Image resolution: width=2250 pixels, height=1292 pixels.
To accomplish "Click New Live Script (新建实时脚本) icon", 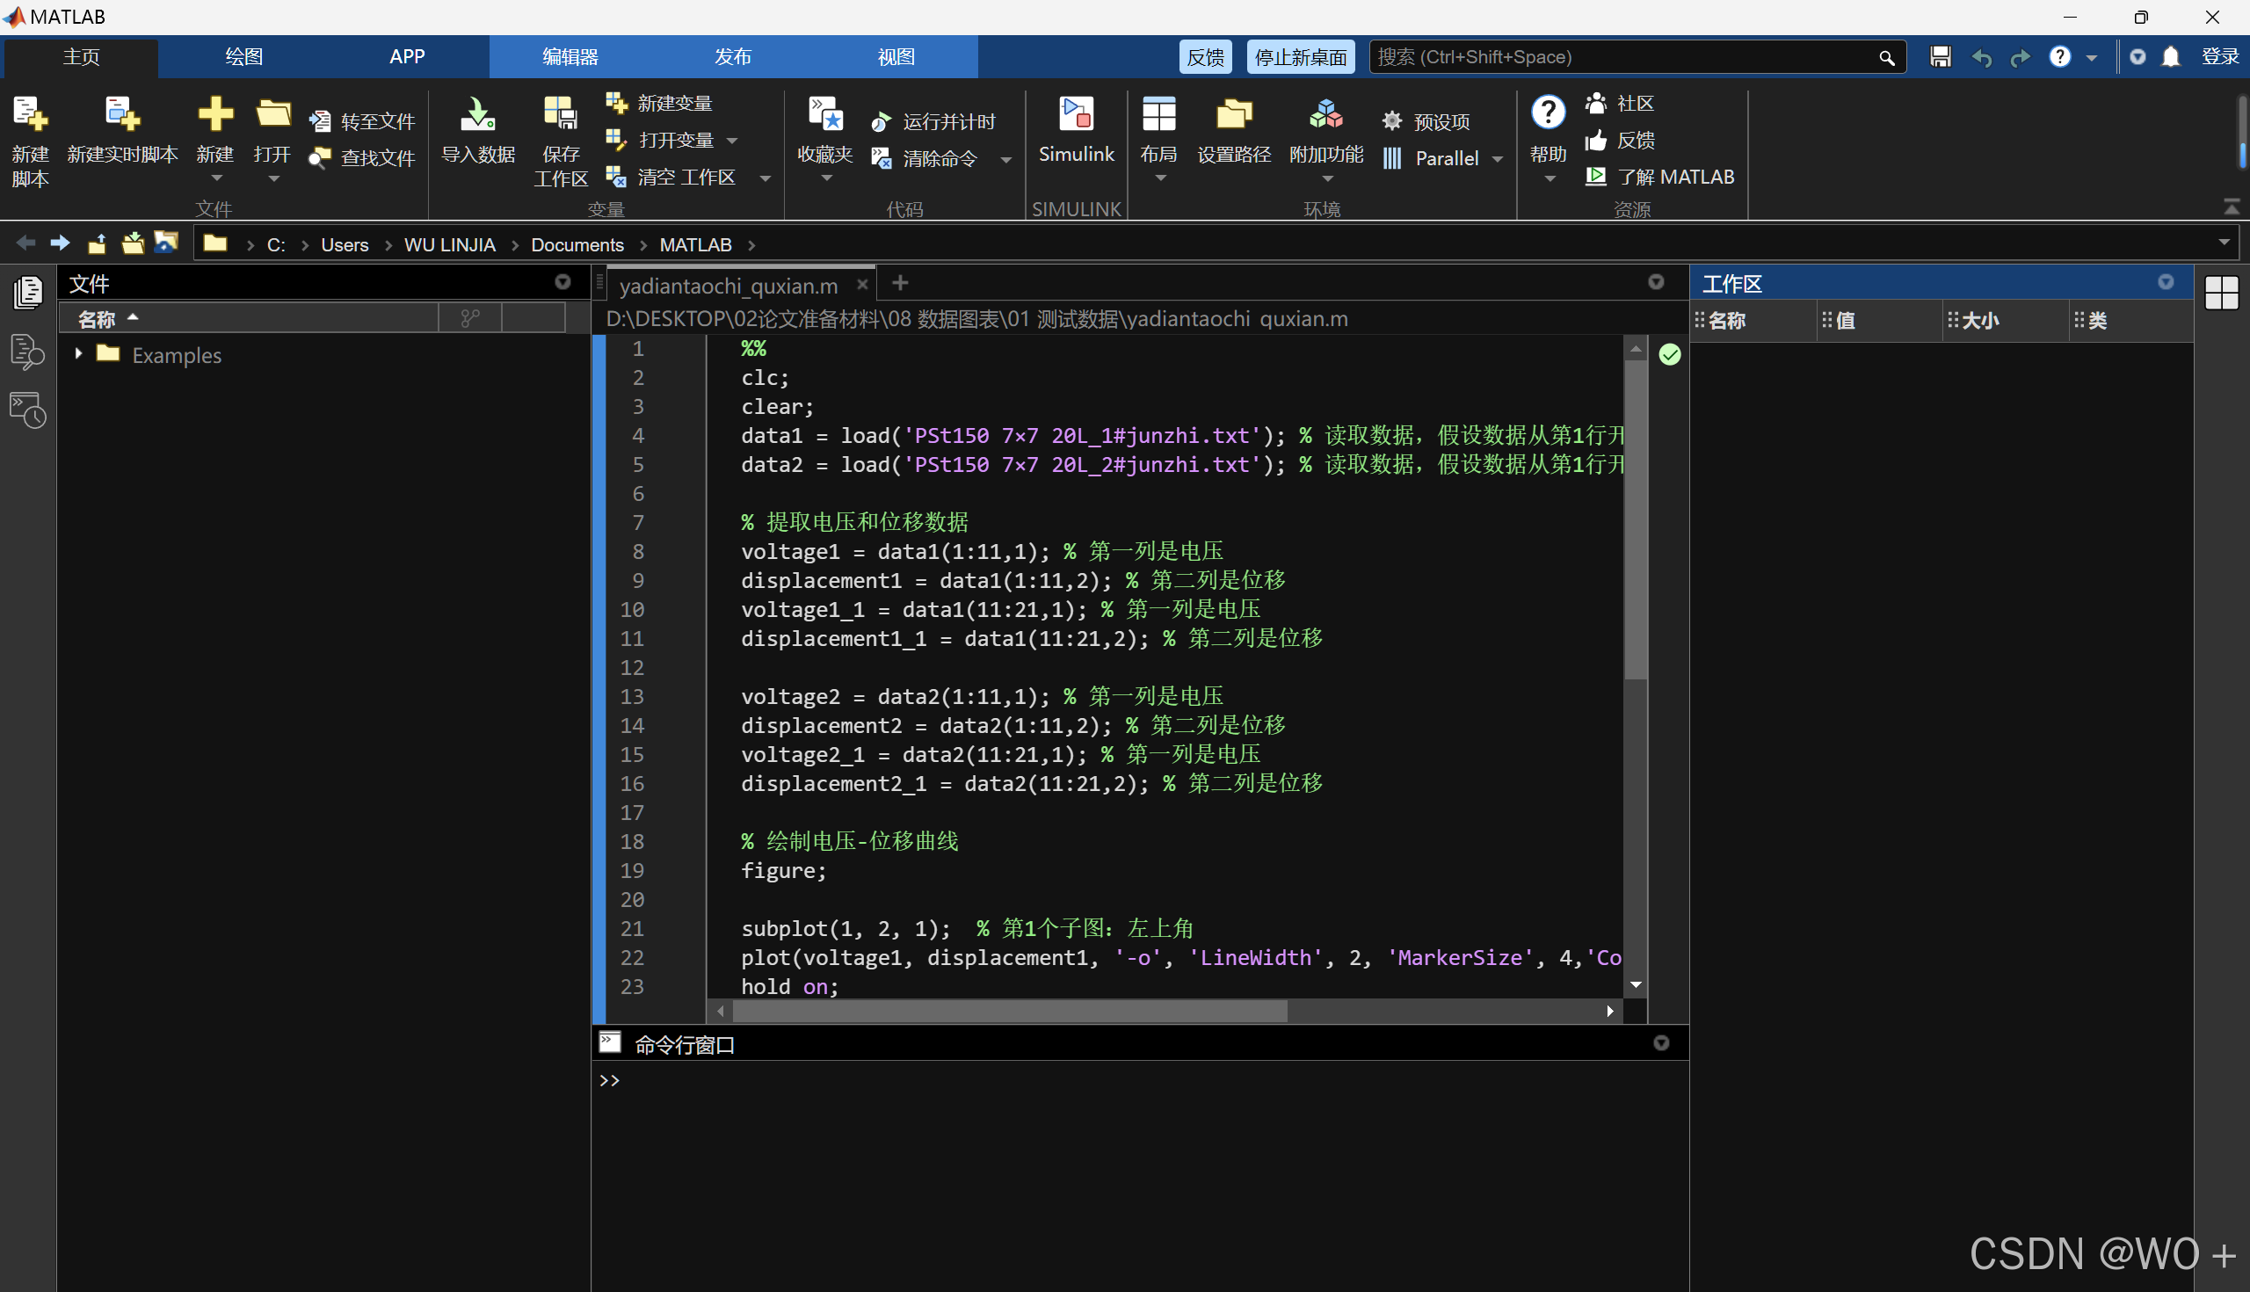I will (121, 115).
